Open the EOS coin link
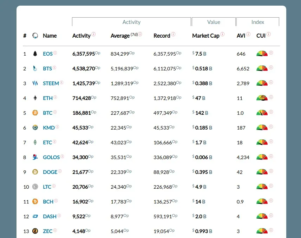The height and width of the screenshot is (238, 301). point(48,54)
